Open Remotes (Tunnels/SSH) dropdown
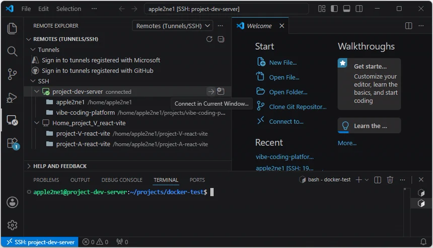The width and height of the screenshot is (433, 248). (x=173, y=26)
